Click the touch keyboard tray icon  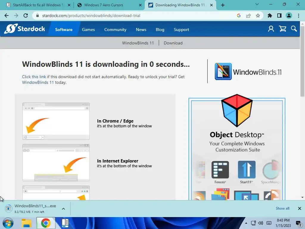[269, 223]
